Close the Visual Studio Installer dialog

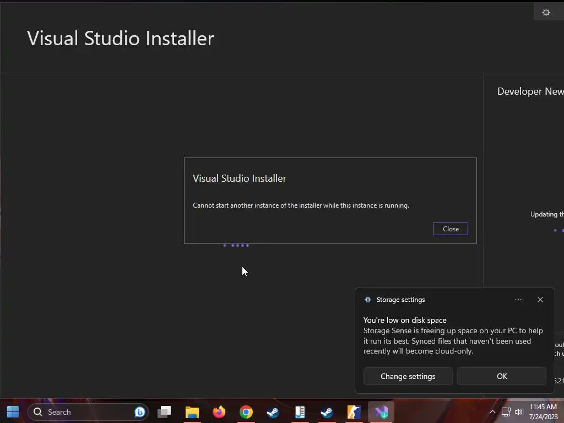pos(451,229)
